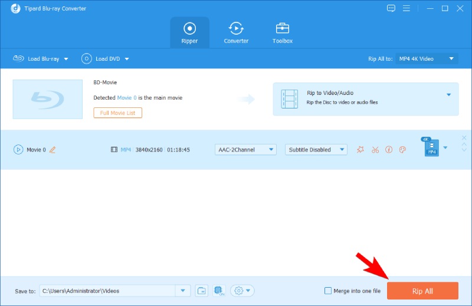Open the Full Movie List
Image resolution: width=472 pixels, height=306 pixels.
tap(117, 113)
